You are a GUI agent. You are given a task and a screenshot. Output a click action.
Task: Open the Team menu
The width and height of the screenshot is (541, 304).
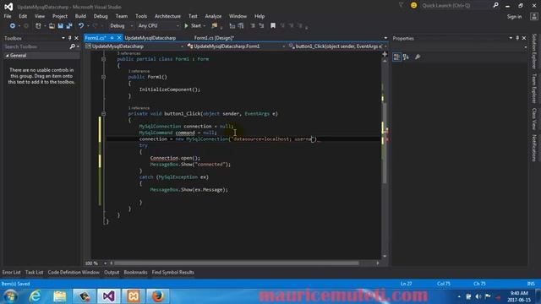(122, 16)
